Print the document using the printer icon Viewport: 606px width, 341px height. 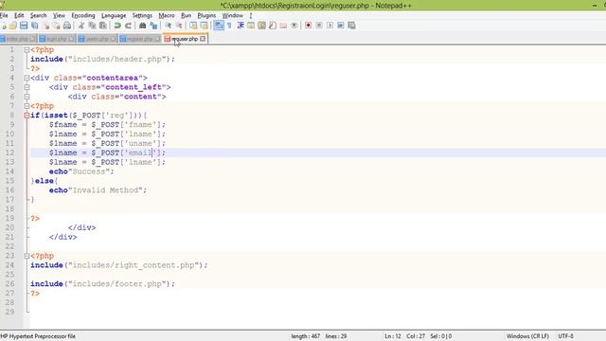(67, 26)
